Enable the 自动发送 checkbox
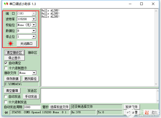The image size is (161, 118). point(6,97)
